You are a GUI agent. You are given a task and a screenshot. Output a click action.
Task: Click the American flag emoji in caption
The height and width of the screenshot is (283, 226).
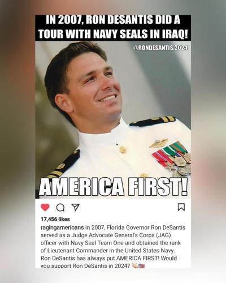pos(142,266)
